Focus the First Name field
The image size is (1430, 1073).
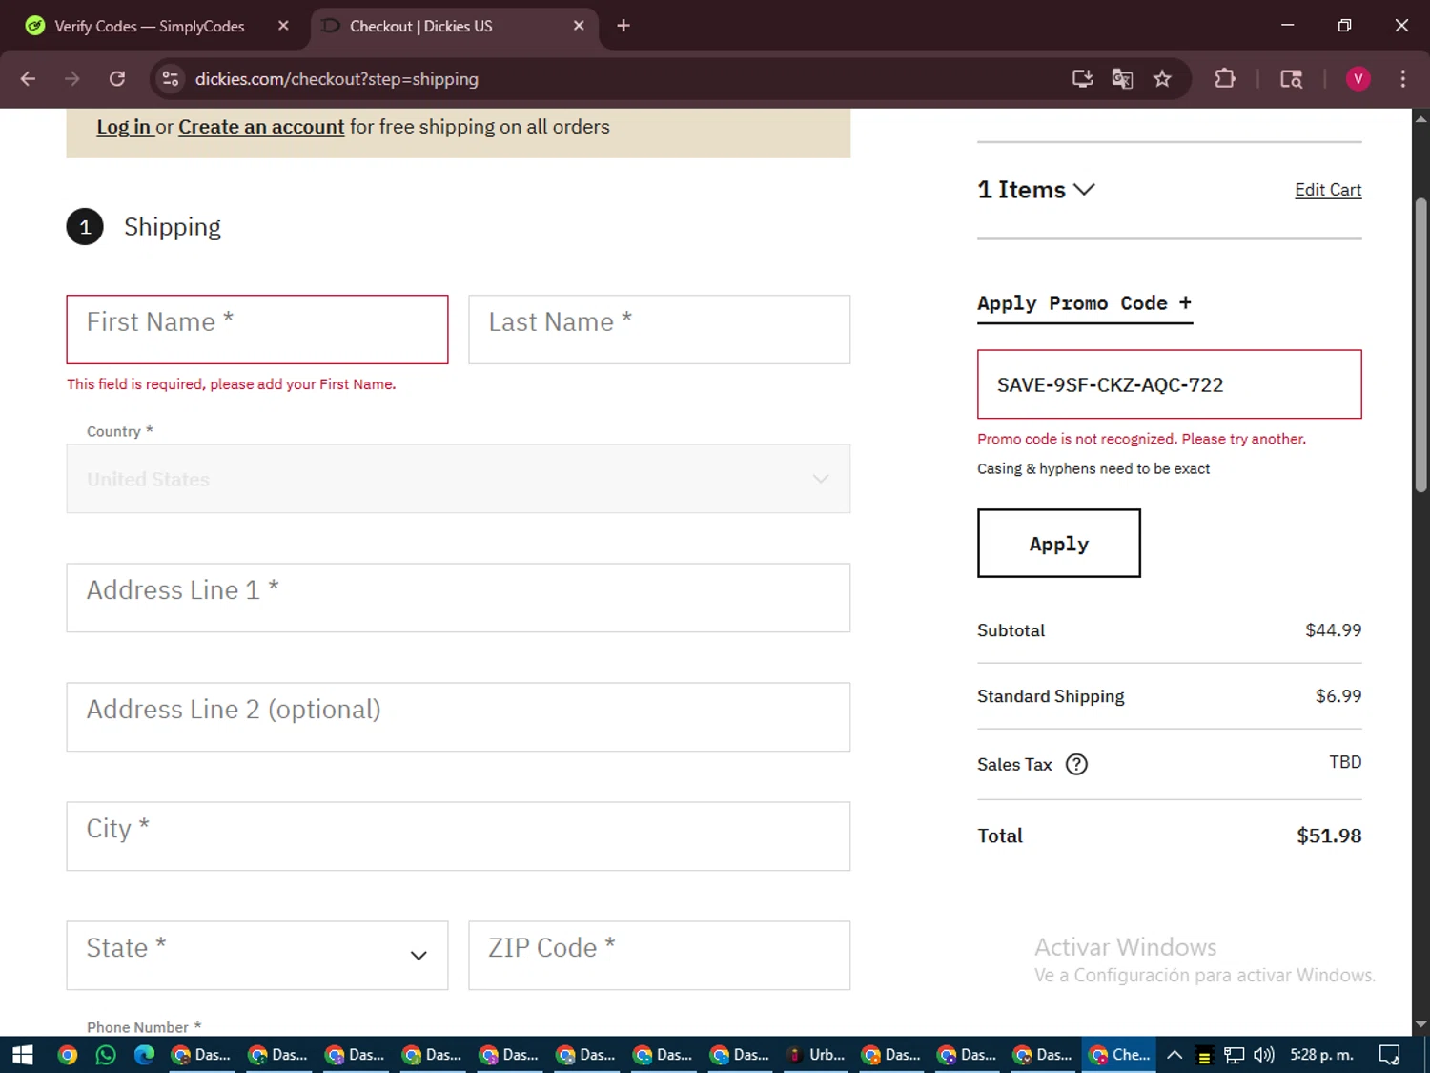click(x=257, y=329)
